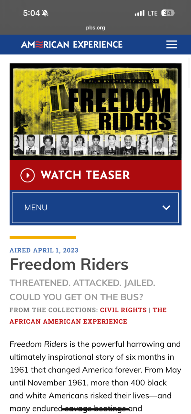The height and width of the screenshot is (414, 191).
Task: Tap the first mugshot in poster strip
Action: (17, 145)
